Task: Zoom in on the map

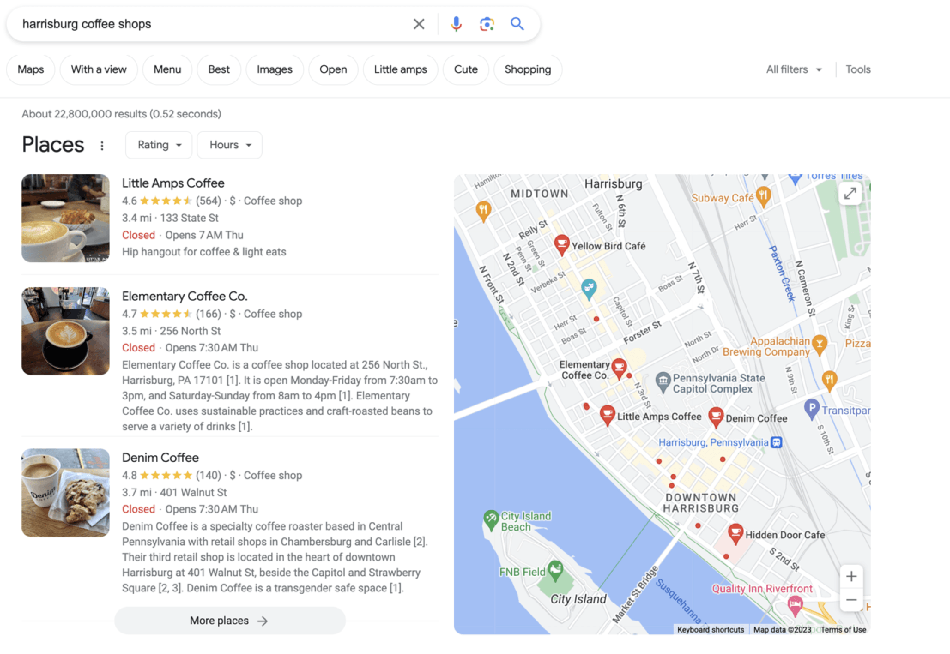Action: [x=851, y=576]
